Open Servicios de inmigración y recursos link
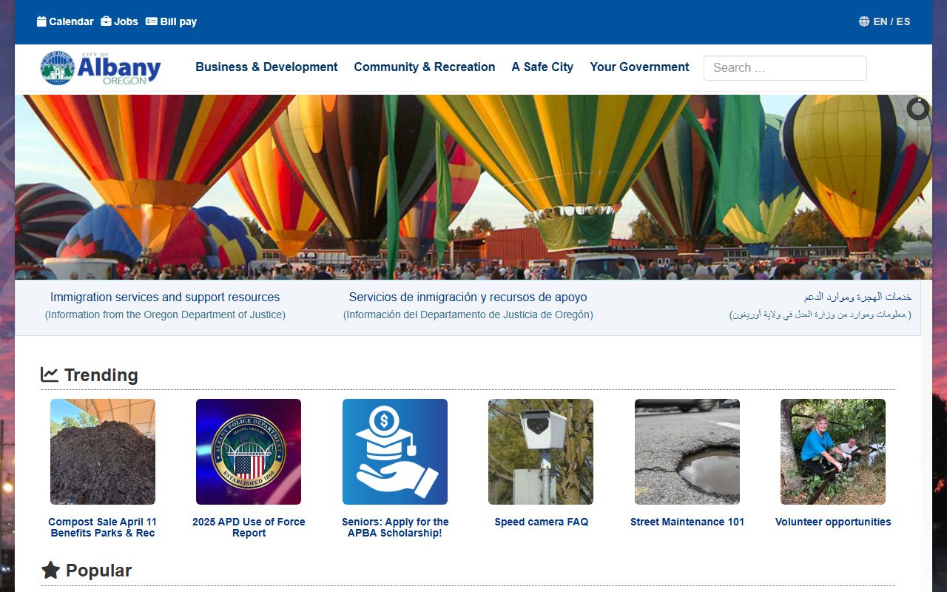This screenshot has height=592, width=947. pos(468,297)
